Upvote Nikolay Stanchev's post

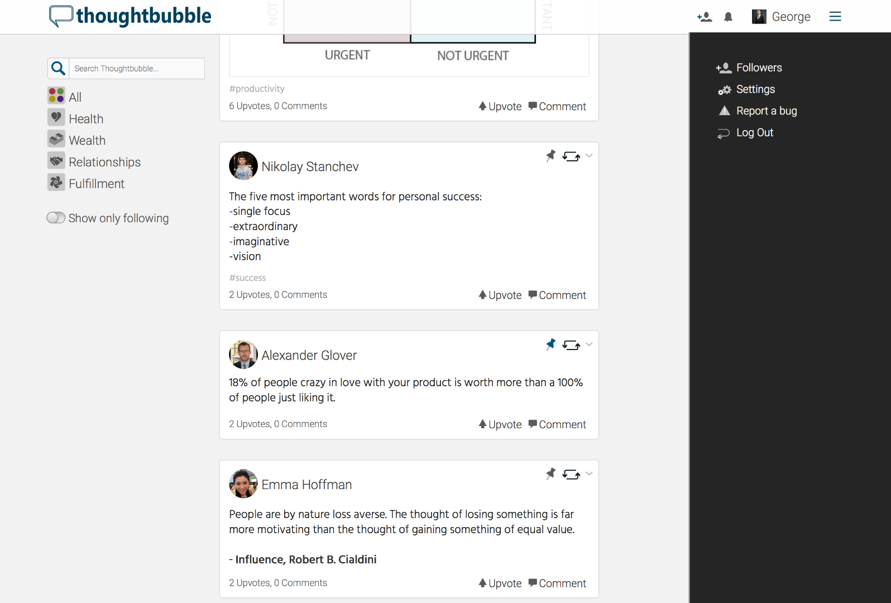(500, 295)
